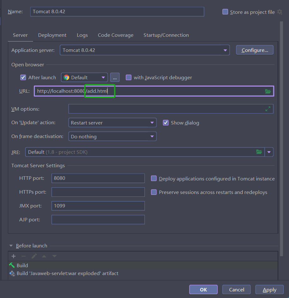Image resolution: width=289 pixels, height=298 pixels.
Task: Enable with JavaScript debugger checkbox
Action: 128,77
